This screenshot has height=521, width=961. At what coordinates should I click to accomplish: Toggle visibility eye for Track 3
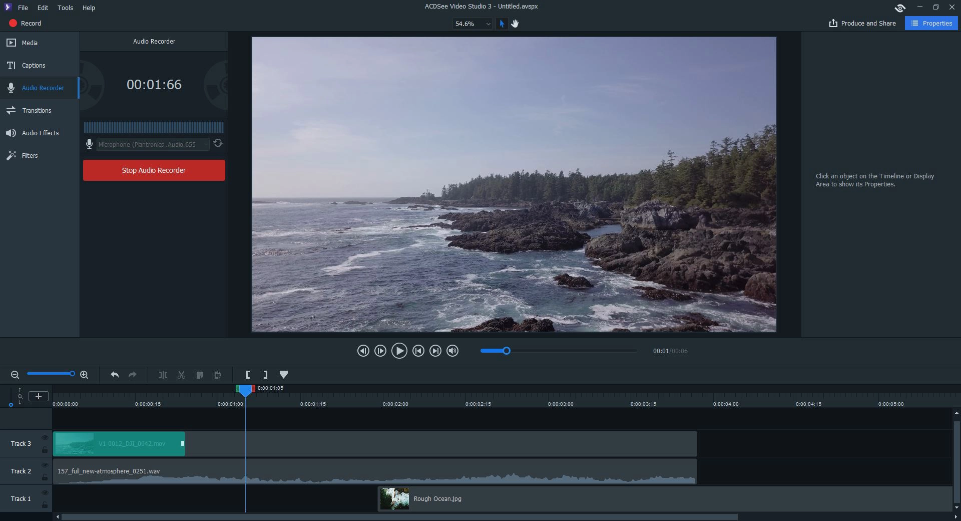[45, 438]
